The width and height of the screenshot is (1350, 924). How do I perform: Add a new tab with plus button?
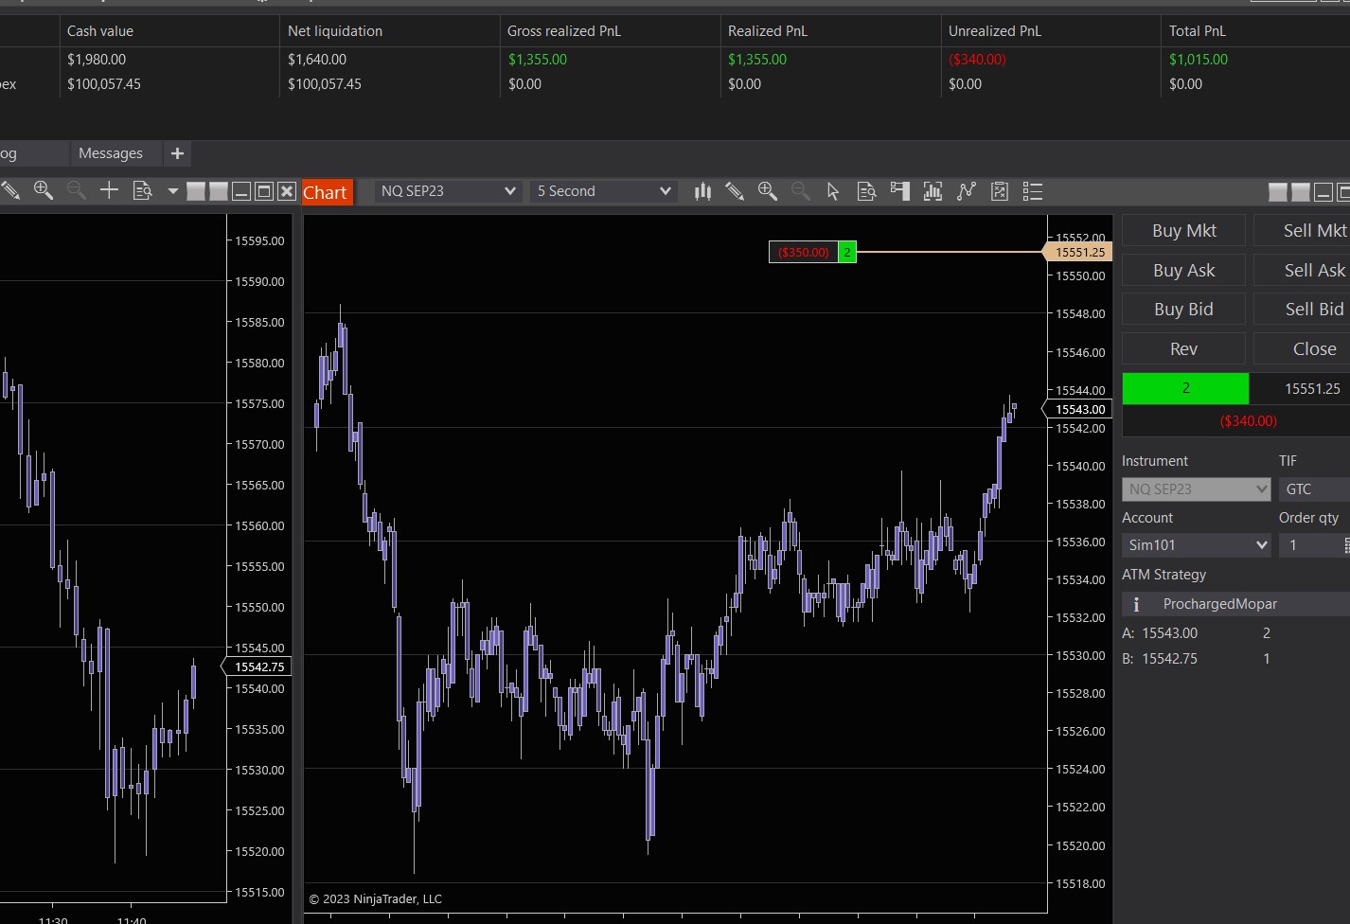pyautogui.click(x=177, y=153)
